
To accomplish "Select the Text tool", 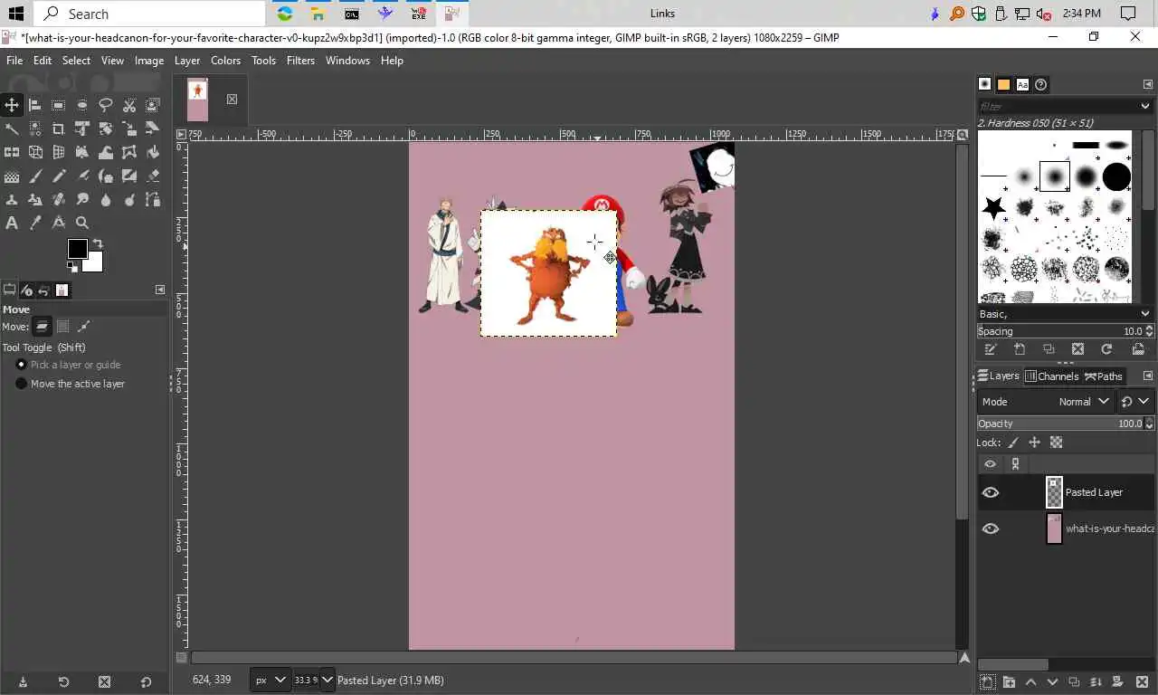I will [x=12, y=223].
